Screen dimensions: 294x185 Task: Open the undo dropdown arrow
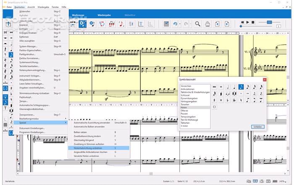click(180, 24)
